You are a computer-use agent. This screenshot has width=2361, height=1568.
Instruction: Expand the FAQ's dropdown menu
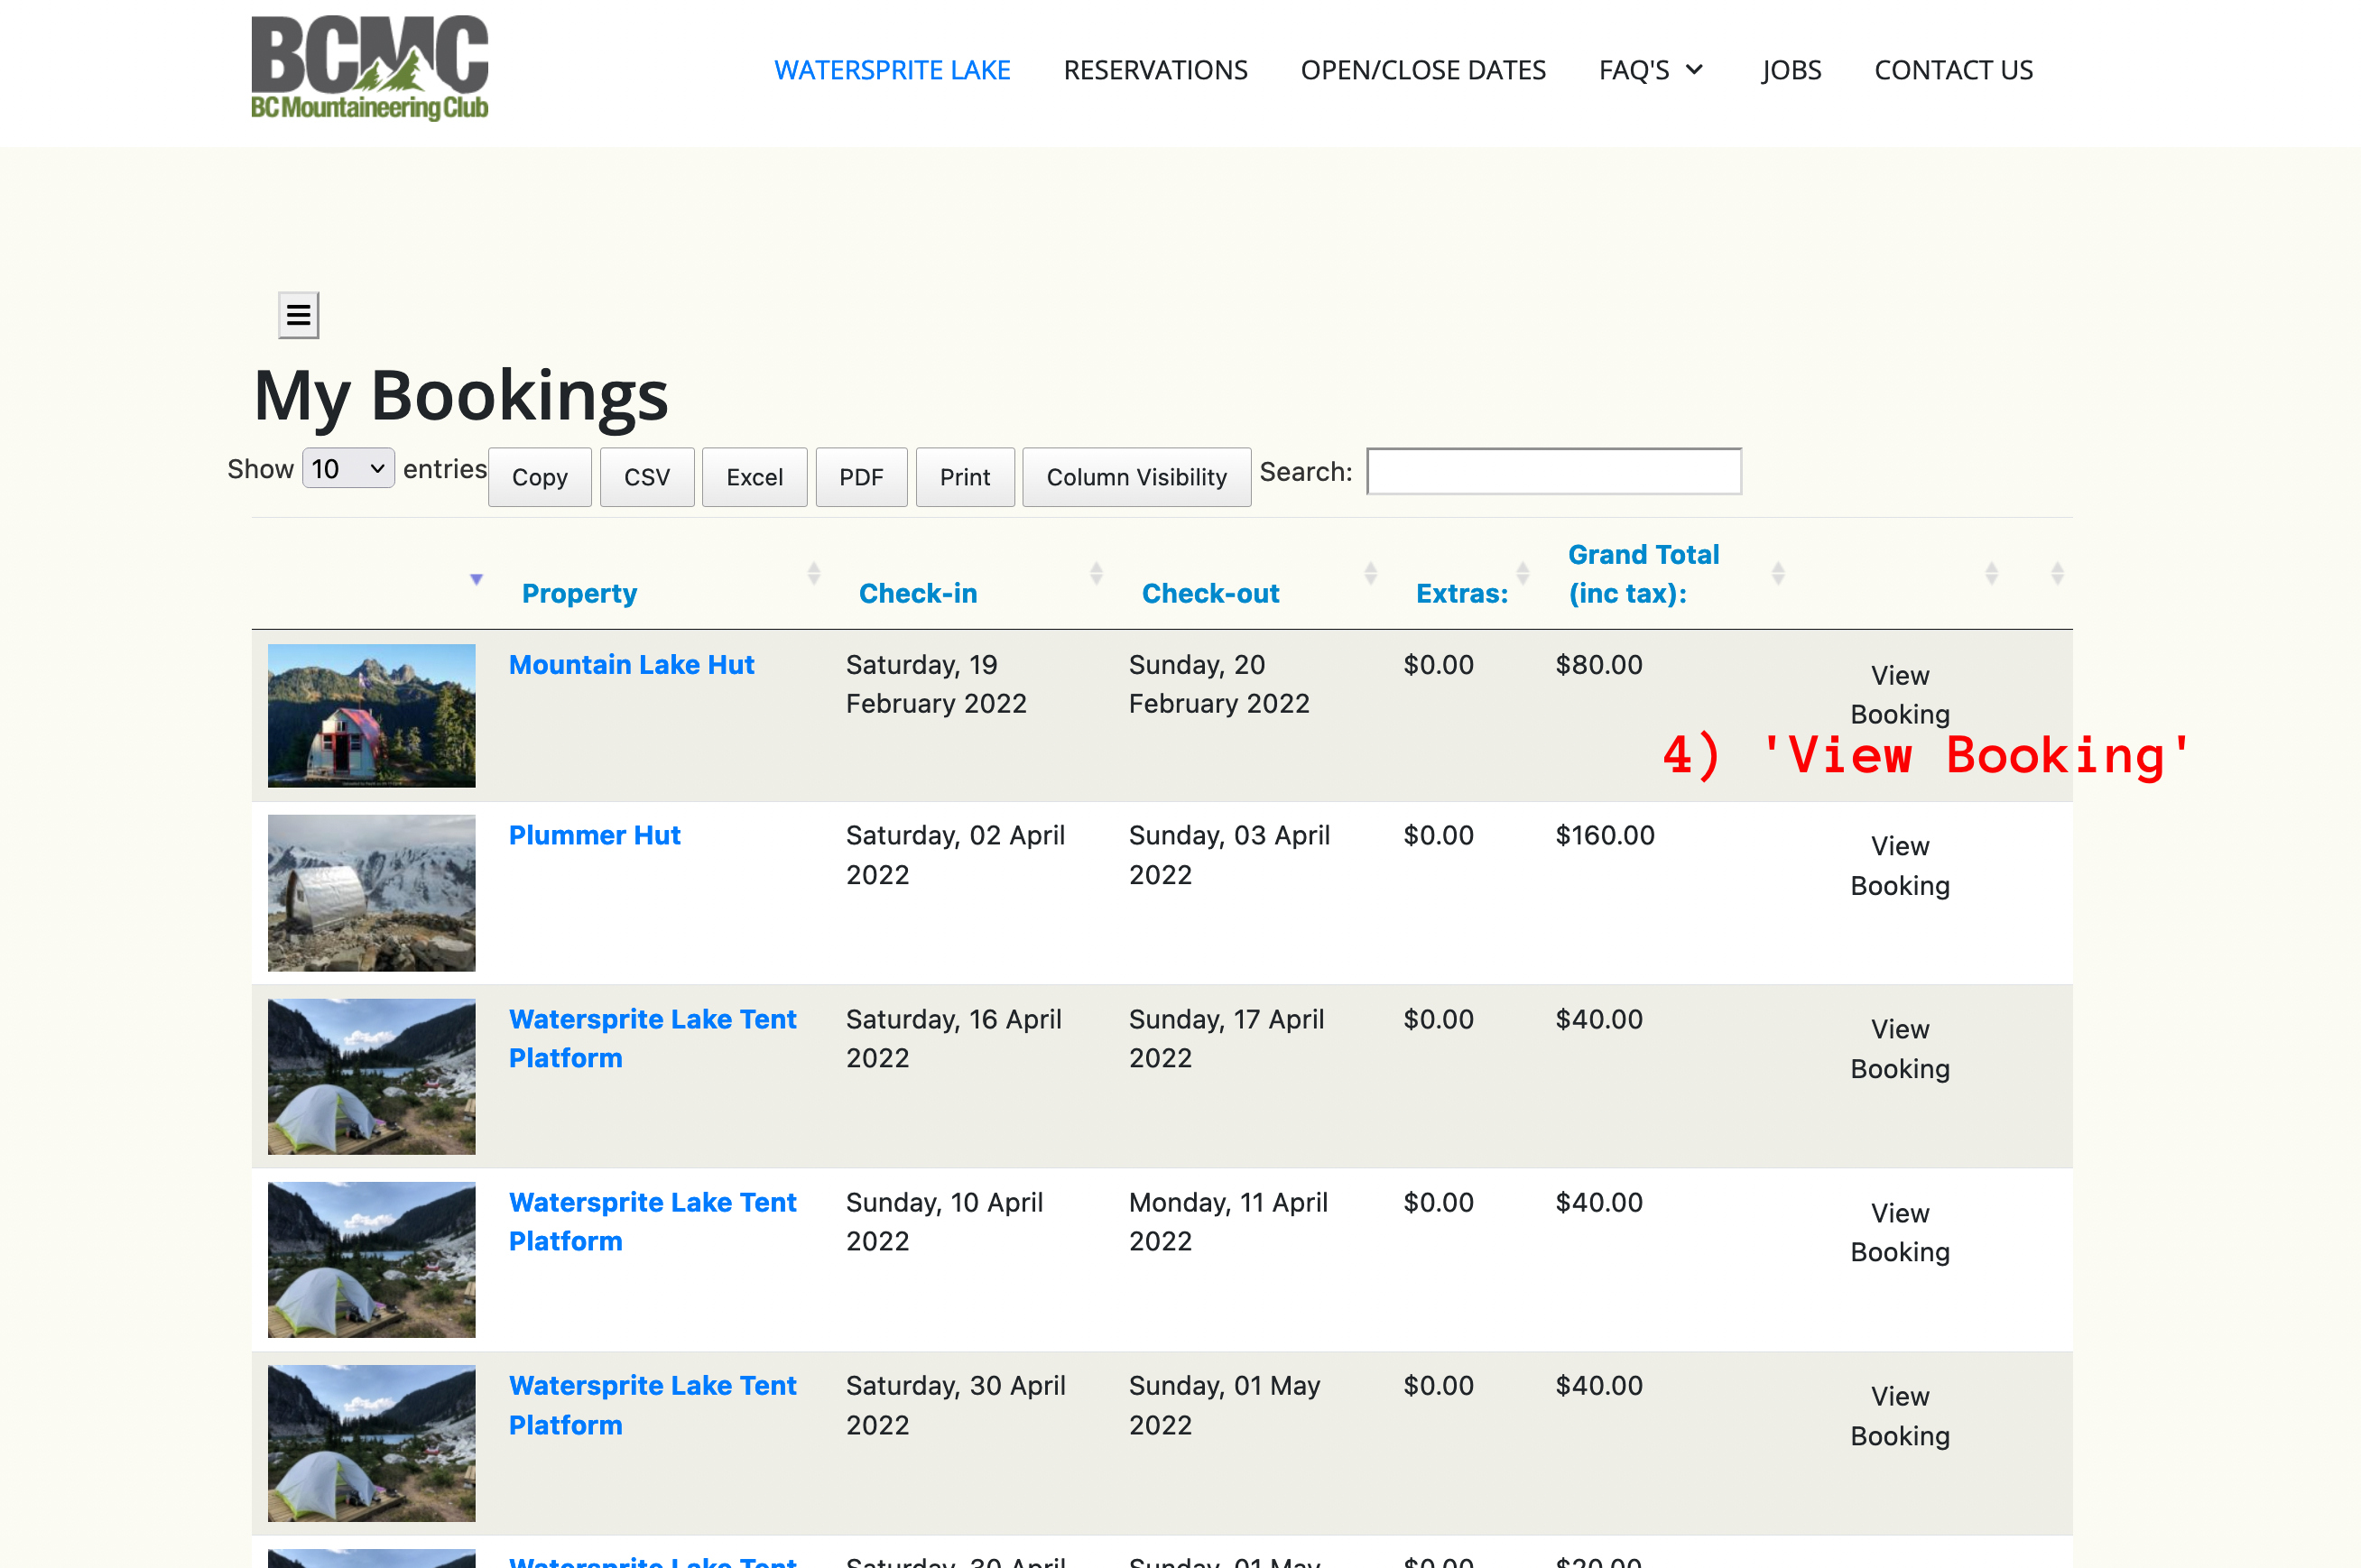[1651, 70]
